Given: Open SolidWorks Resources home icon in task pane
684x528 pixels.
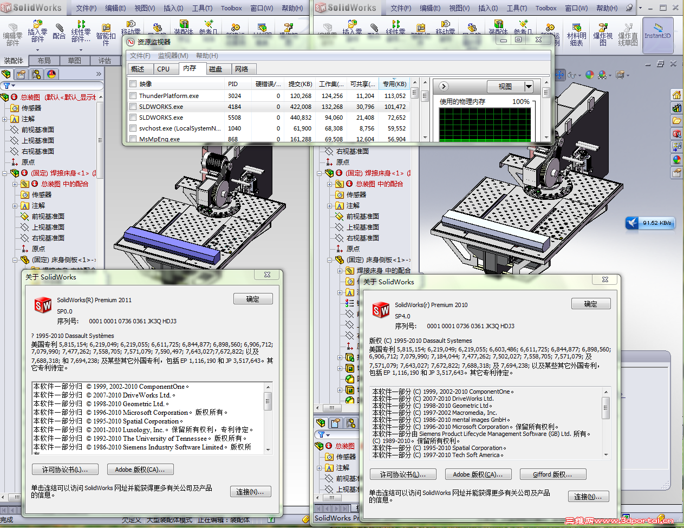Looking at the screenshot, I should tap(676, 95).
